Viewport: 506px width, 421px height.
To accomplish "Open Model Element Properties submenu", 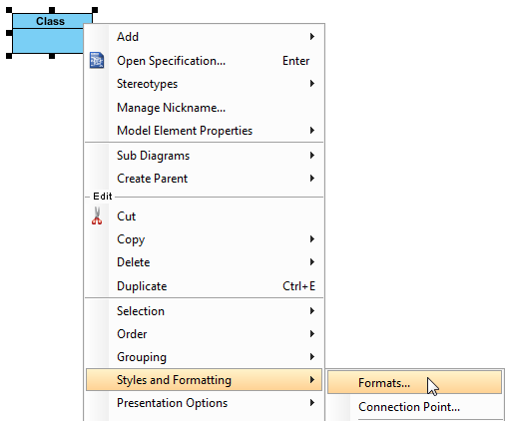I will click(x=204, y=131).
